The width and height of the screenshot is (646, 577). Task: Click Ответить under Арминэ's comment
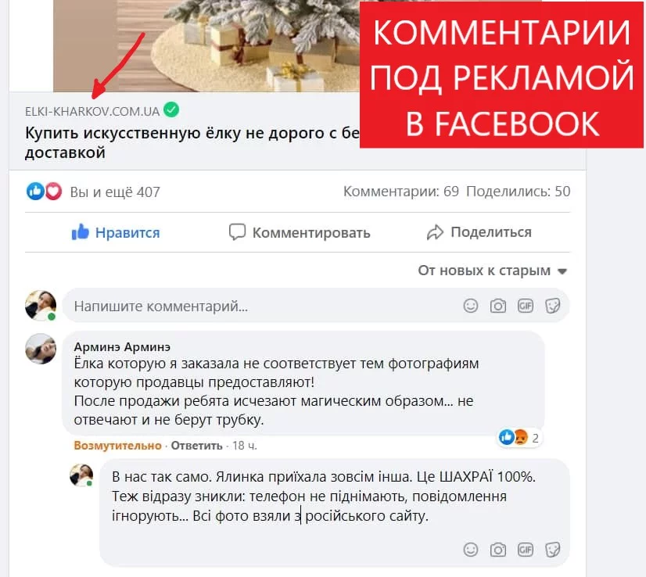click(x=196, y=445)
